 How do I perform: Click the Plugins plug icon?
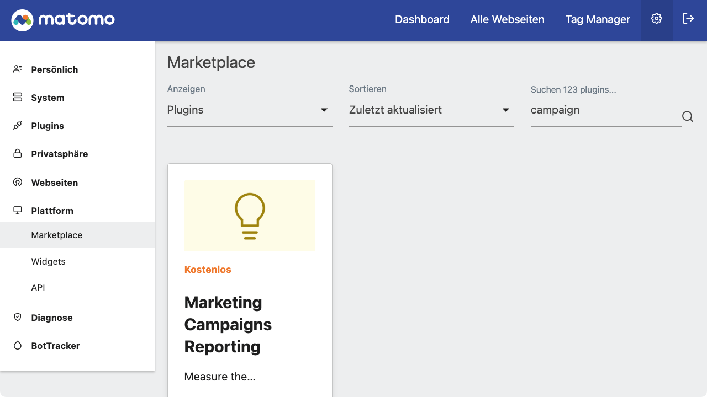[x=18, y=125]
